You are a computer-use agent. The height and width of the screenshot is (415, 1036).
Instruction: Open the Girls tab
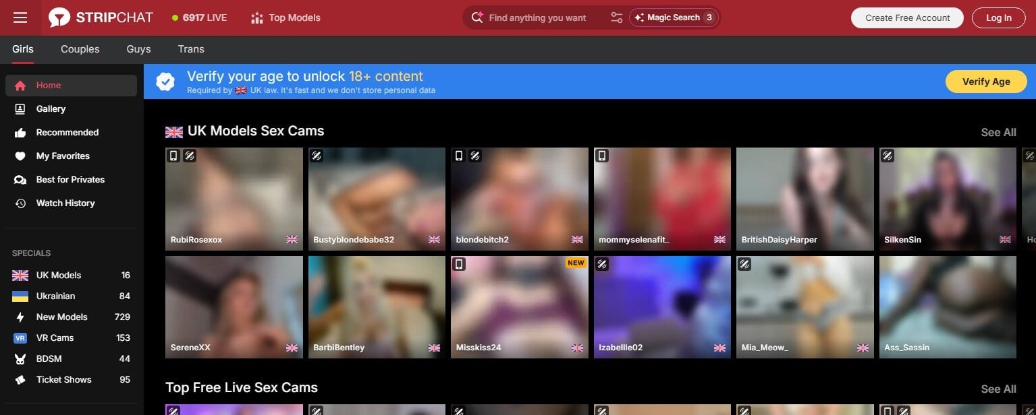[x=22, y=49]
